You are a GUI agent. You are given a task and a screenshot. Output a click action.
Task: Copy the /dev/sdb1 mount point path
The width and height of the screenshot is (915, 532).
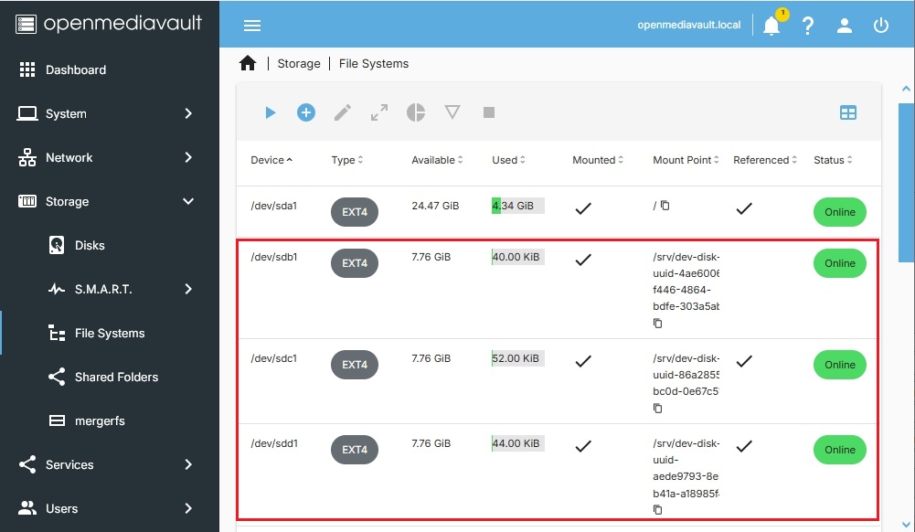(658, 324)
